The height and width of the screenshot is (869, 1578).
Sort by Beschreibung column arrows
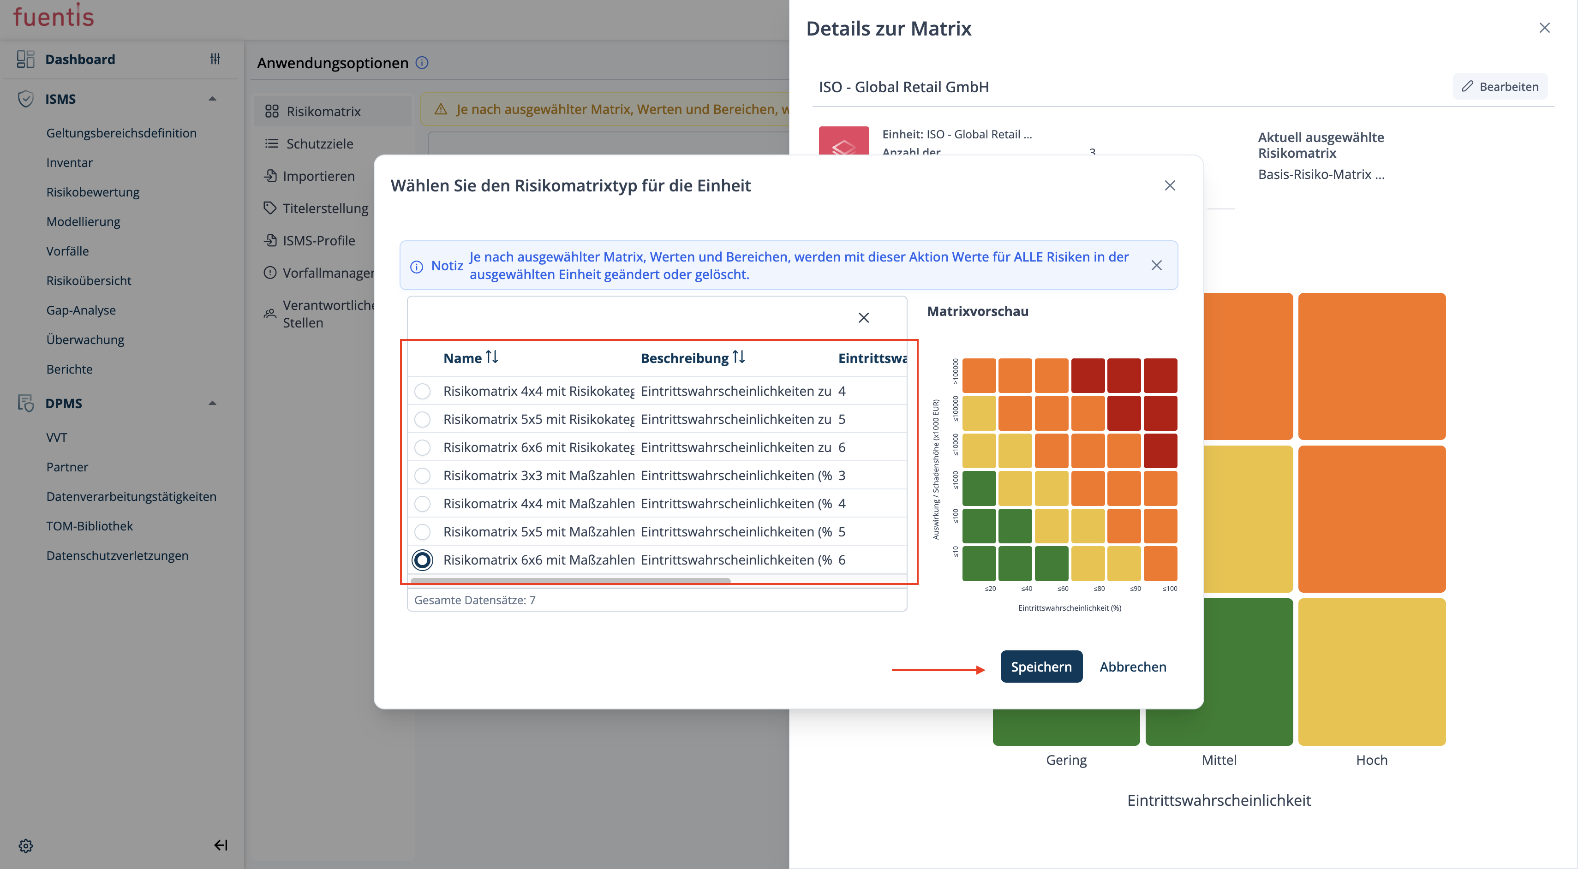[x=739, y=357]
